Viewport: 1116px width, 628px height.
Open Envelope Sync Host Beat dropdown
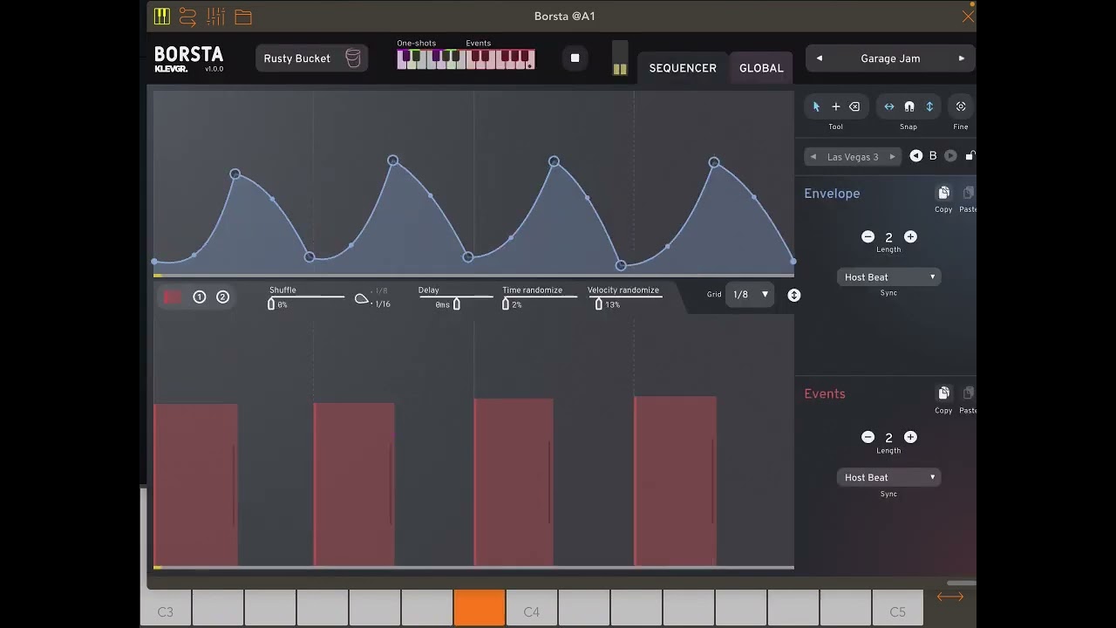coord(888,277)
